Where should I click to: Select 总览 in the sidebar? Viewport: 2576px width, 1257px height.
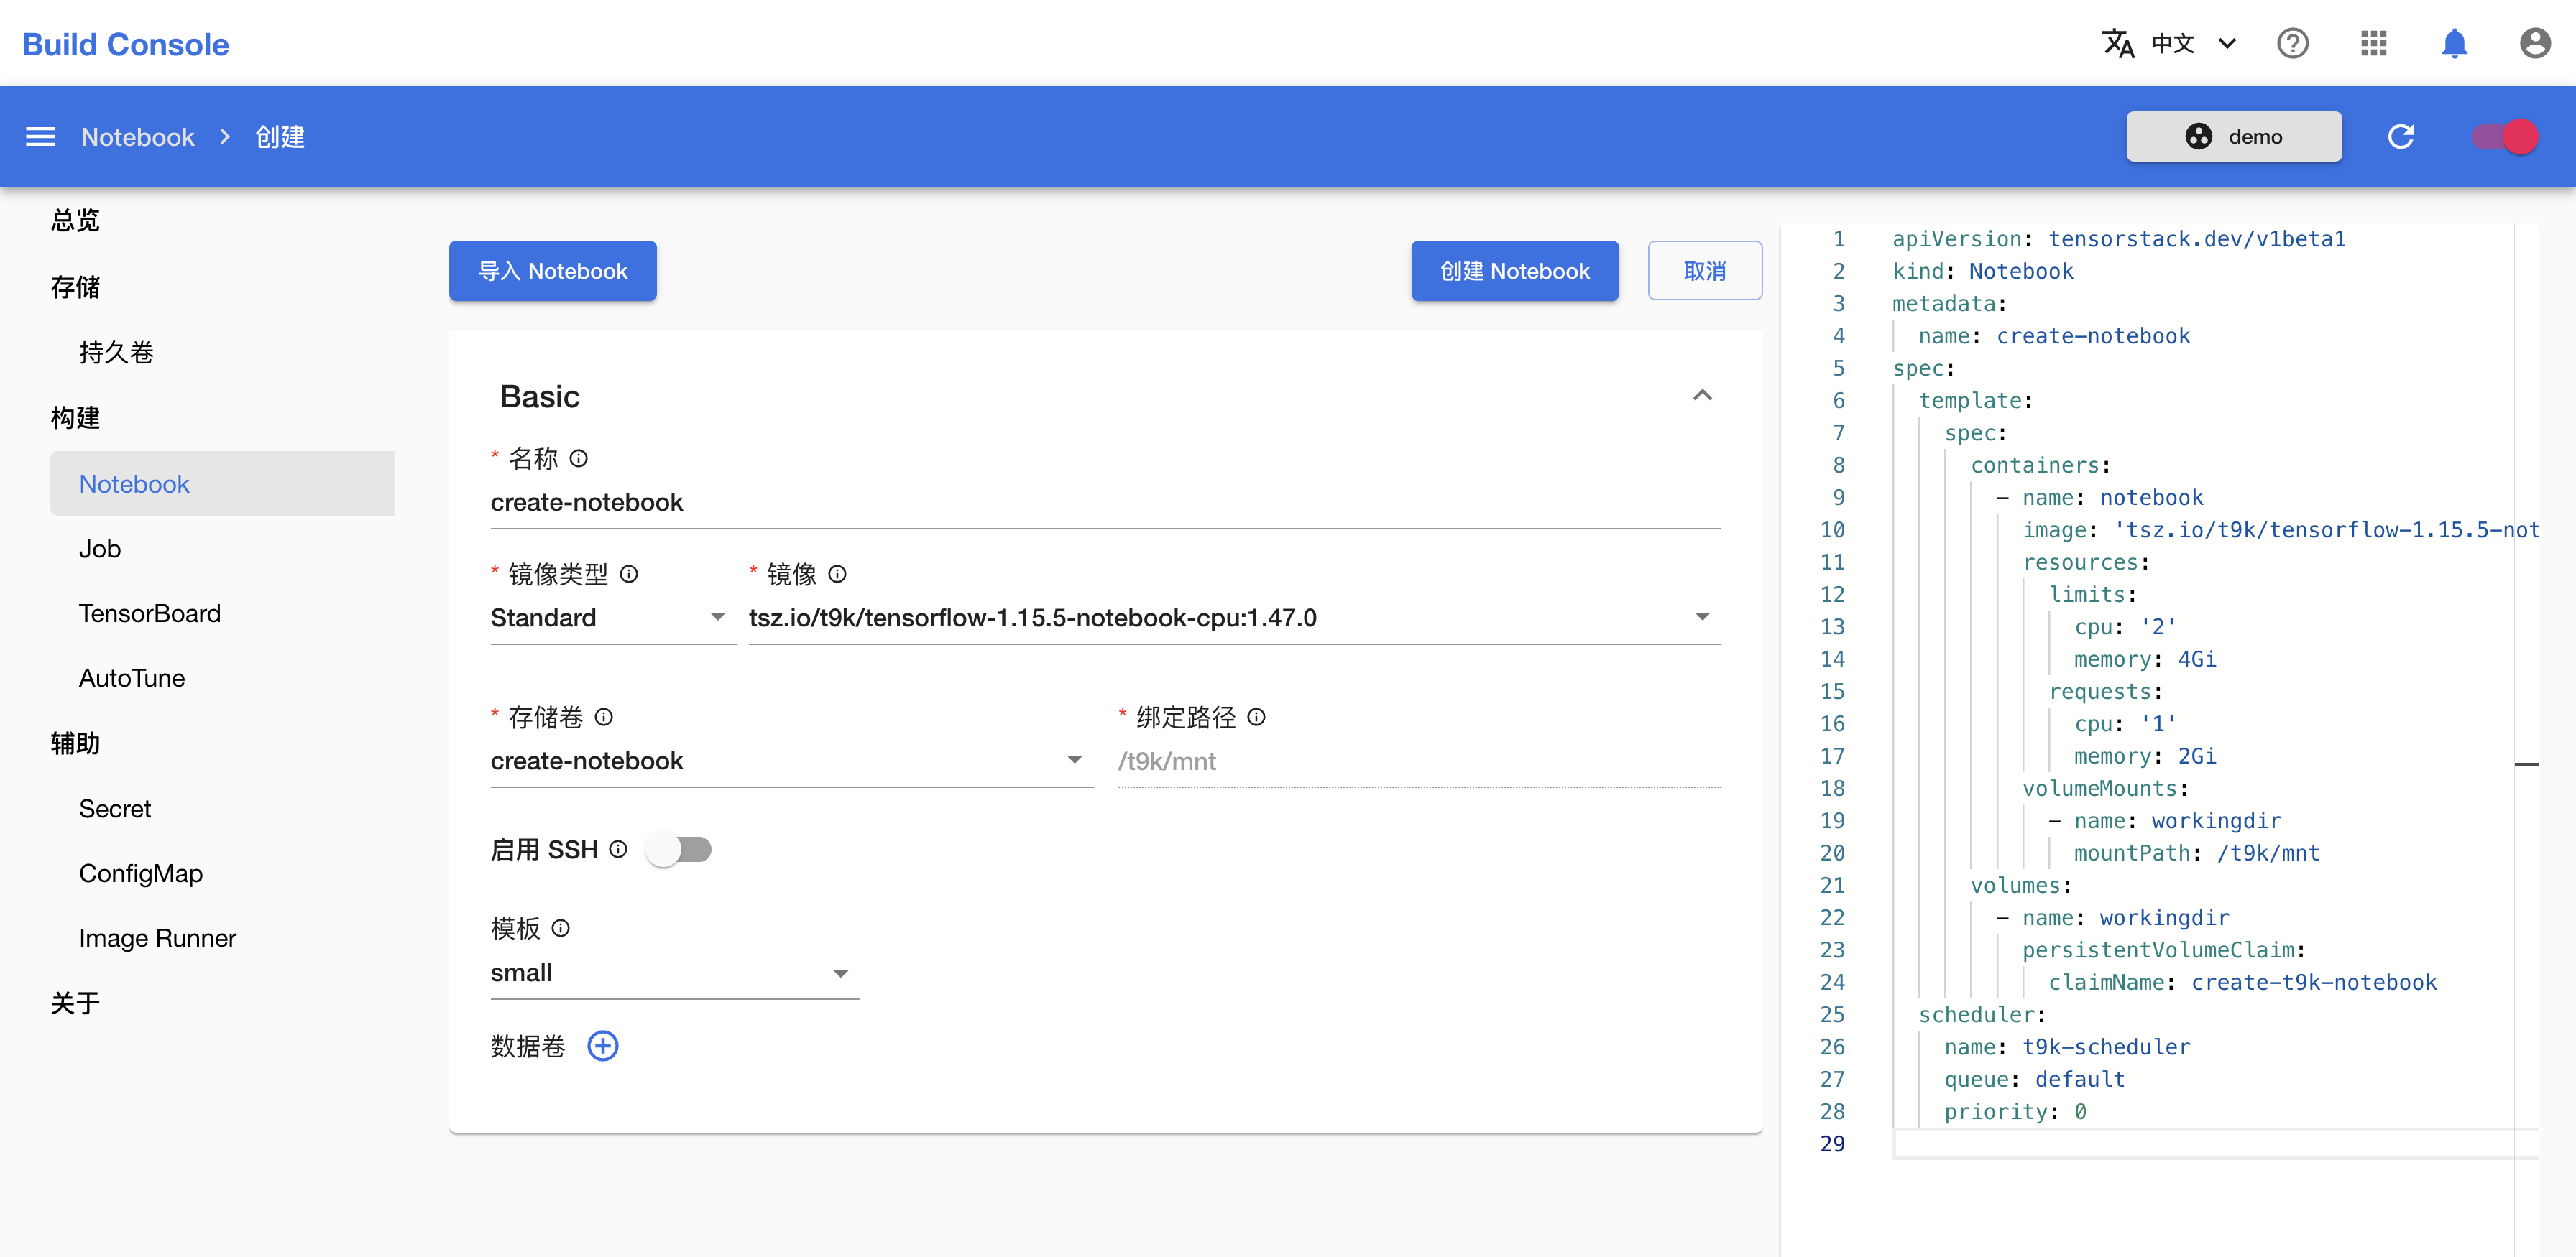(x=75, y=221)
